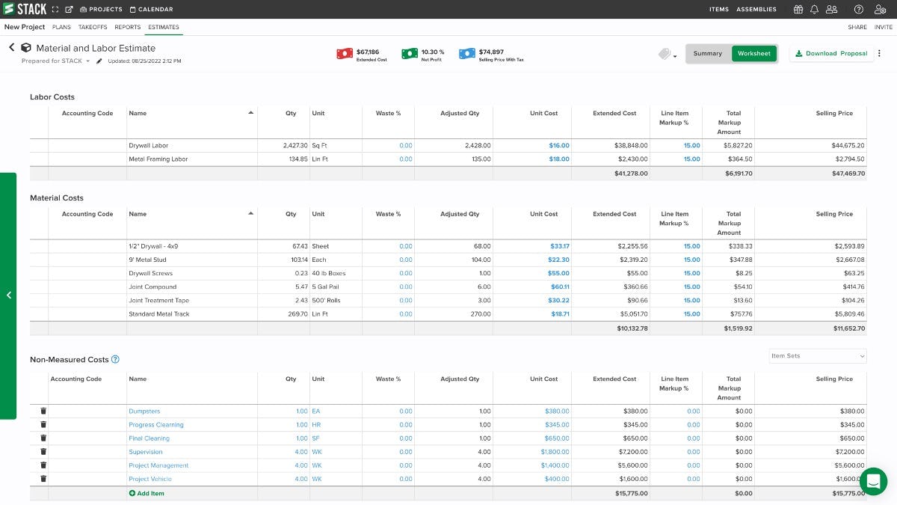Collapse the left panel with the green chevron
Viewport: 897px width, 505px height.
(9, 296)
